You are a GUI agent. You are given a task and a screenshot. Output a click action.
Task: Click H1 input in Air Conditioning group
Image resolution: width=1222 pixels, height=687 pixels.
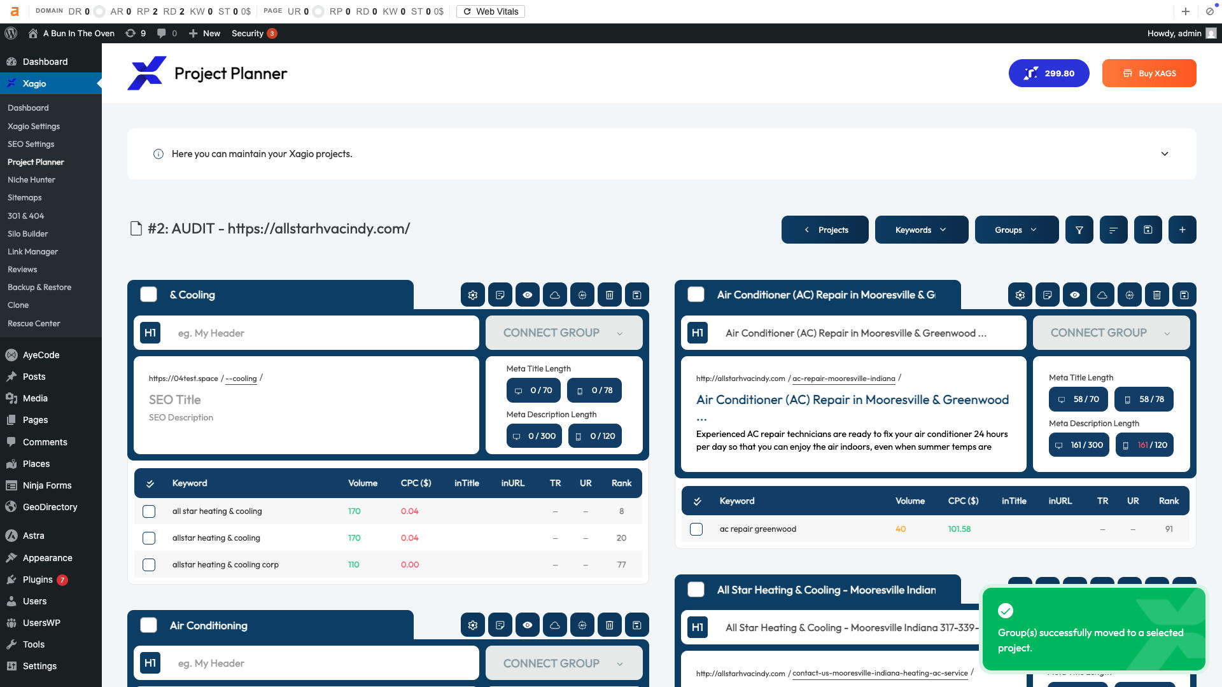[325, 663]
